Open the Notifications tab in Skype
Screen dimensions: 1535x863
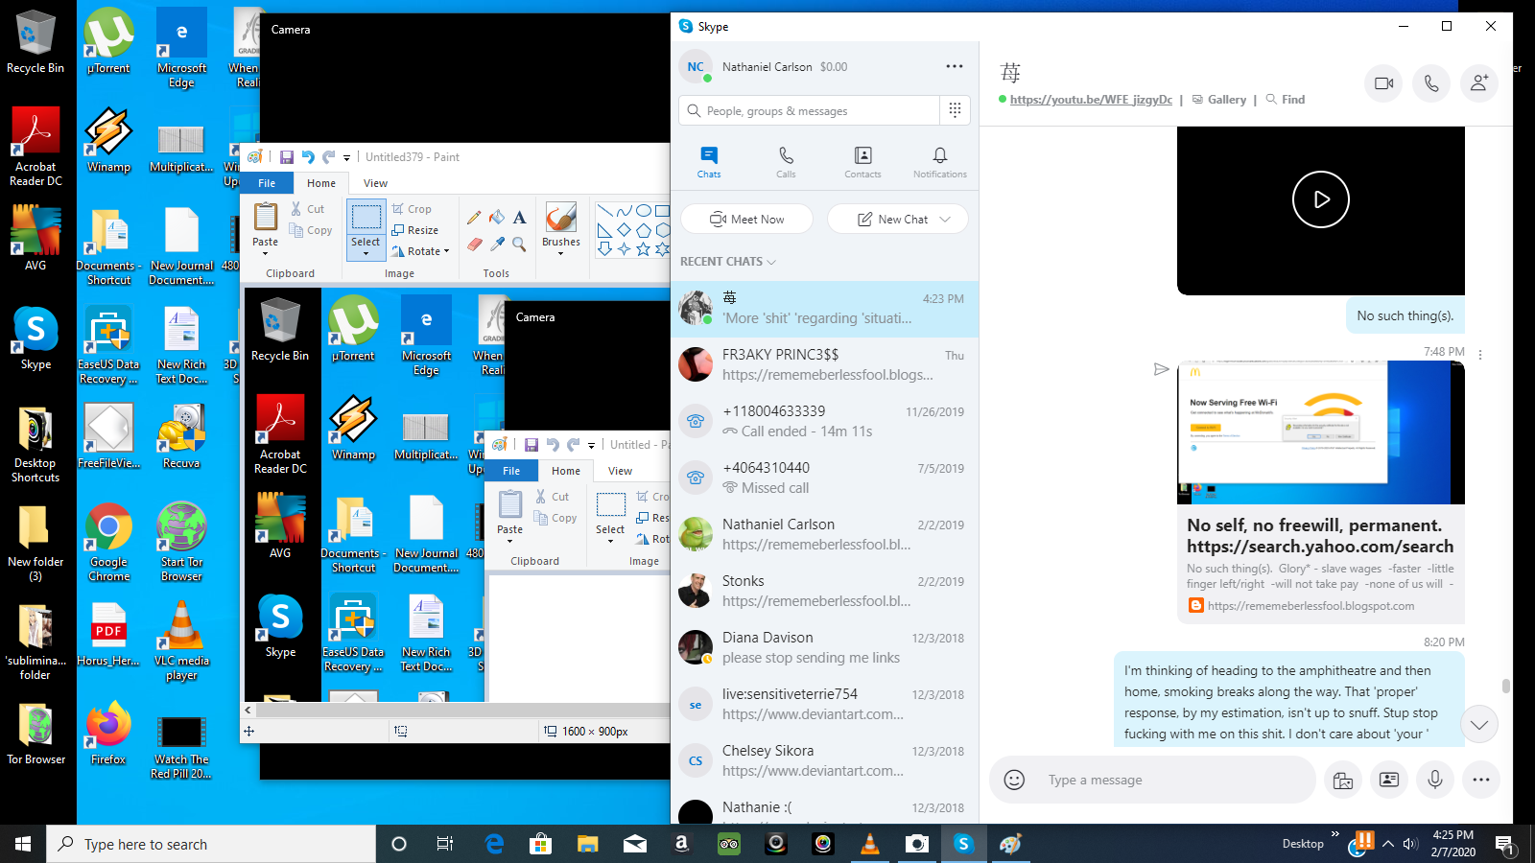click(940, 162)
